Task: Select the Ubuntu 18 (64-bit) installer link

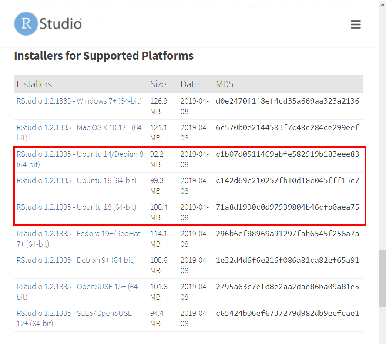Action: [76, 207]
